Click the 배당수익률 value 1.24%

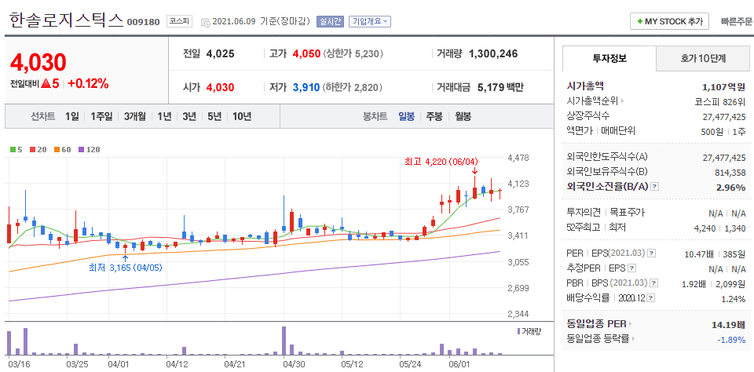click(734, 298)
